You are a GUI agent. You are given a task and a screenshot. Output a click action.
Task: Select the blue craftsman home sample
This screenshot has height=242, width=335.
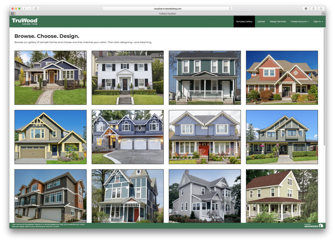(x=50, y=78)
